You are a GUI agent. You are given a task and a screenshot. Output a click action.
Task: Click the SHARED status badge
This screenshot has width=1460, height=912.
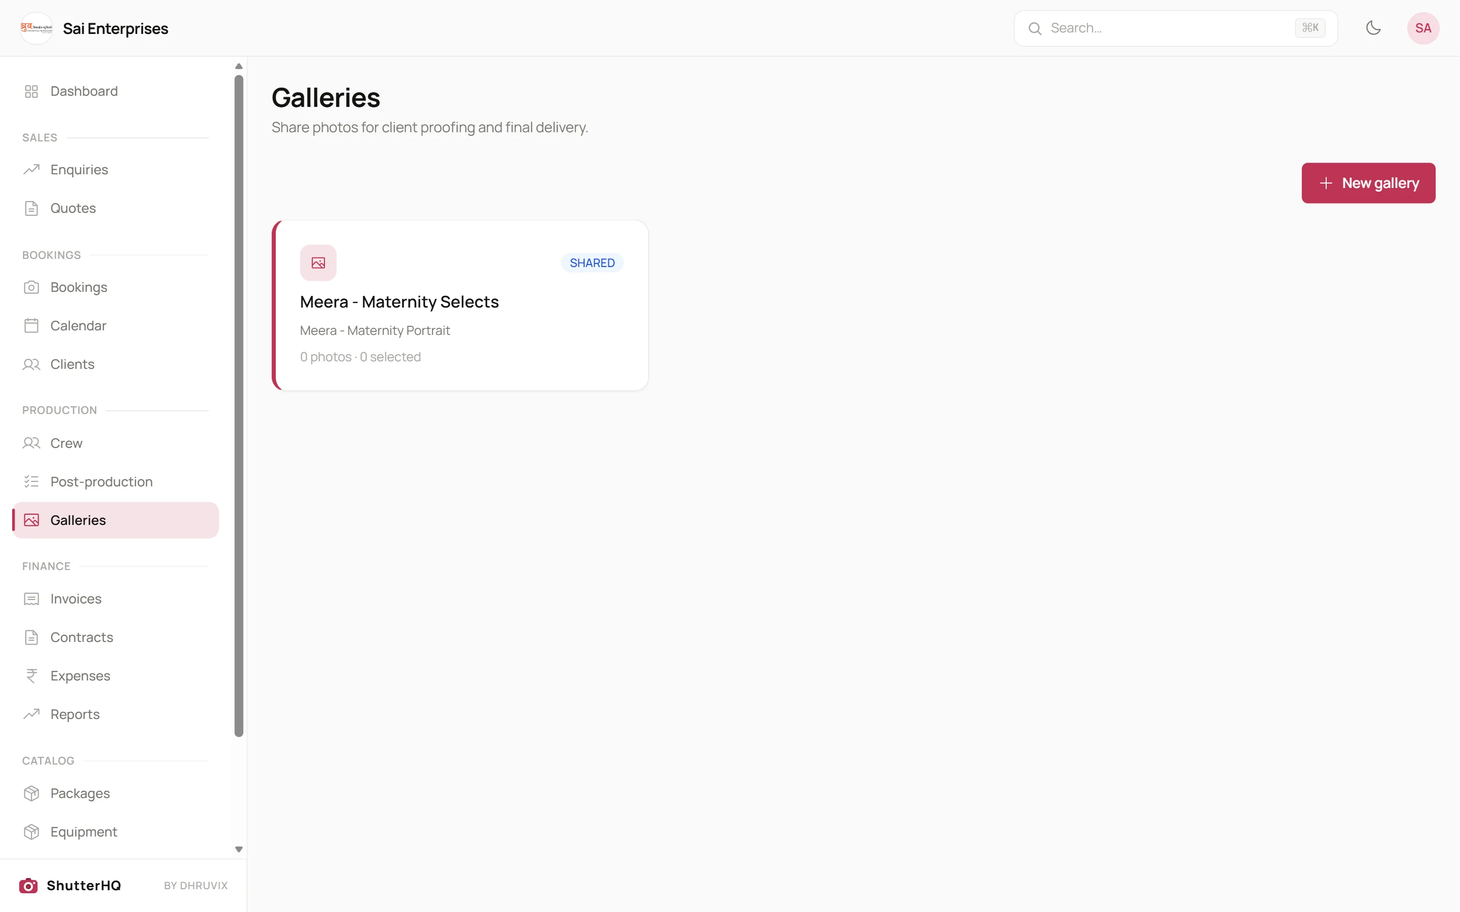pos(592,263)
